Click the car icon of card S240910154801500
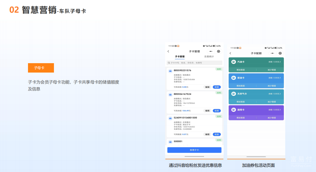The width and height of the screenshot is (316, 172). click(x=170, y=118)
